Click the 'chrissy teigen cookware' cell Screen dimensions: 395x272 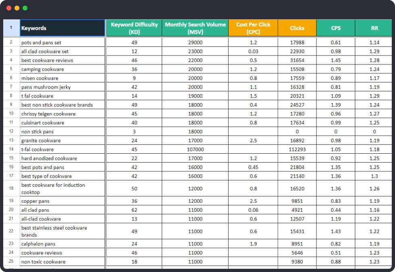[x=62, y=113]
